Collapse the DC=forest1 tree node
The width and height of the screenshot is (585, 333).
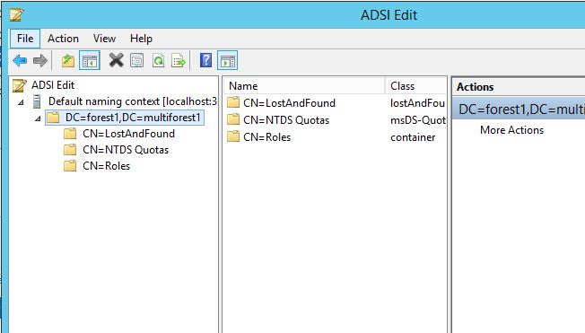(38, 118)
